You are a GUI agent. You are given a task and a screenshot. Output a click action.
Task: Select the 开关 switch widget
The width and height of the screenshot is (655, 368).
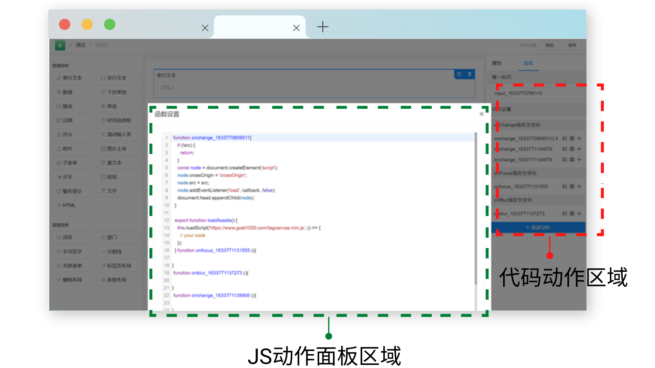74,177
